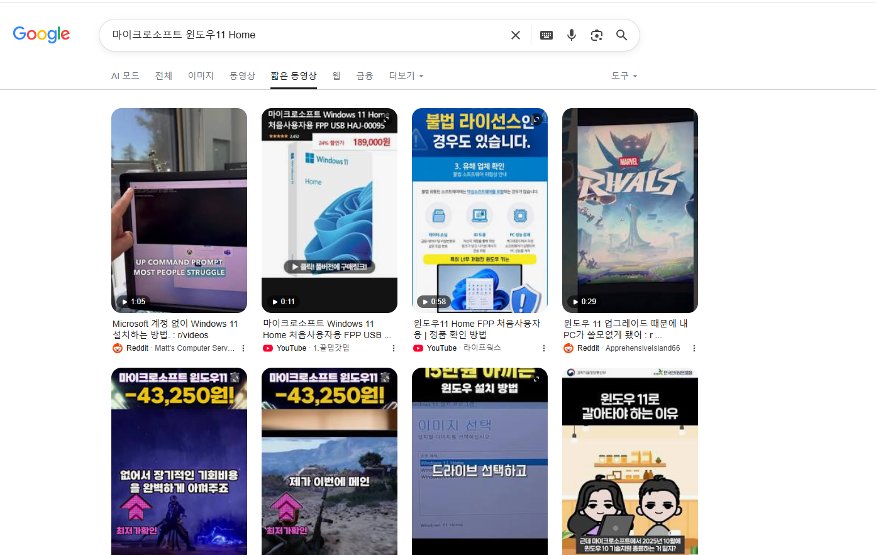
Task: Open the 윈도우 11로 갈아타야 하는 이유 thumbnail
Action: (x=630, y=461)
